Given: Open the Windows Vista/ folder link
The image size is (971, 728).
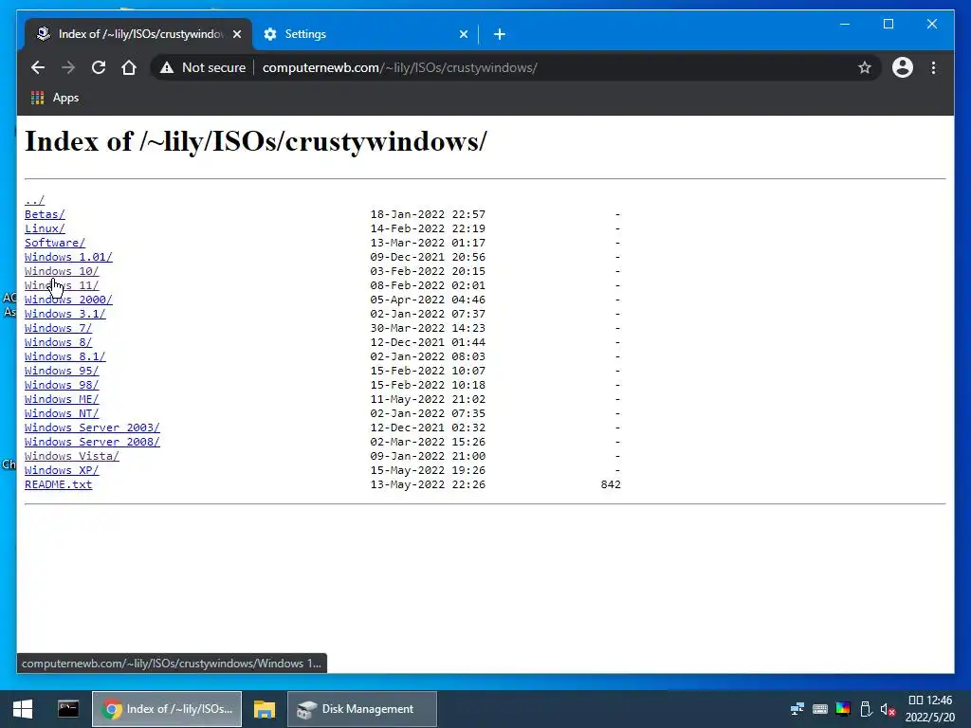Looking at the screenshot, I should 72,456.
